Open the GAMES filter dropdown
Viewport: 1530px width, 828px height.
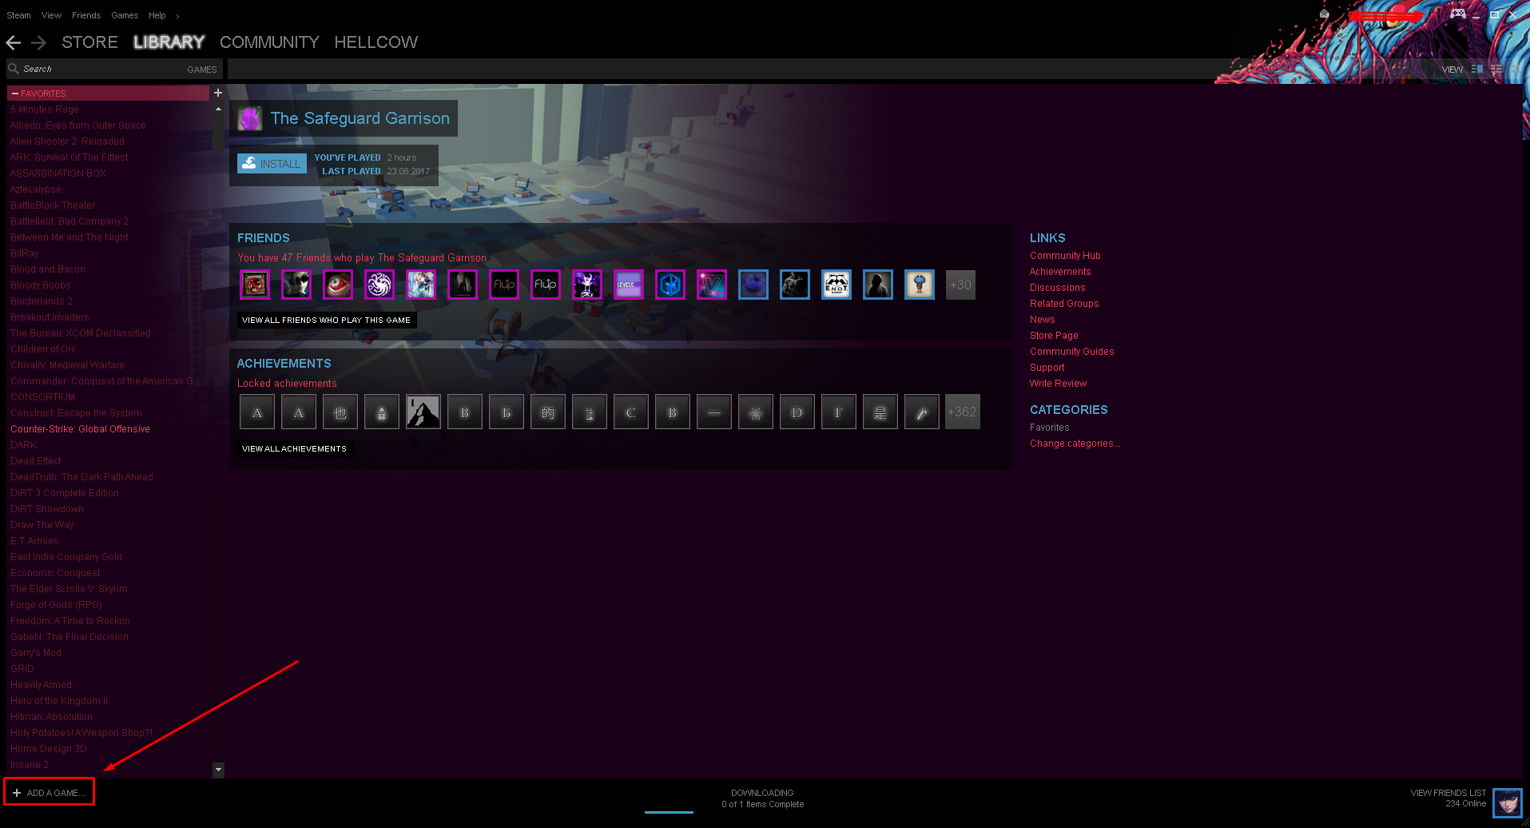coord(201,70)
